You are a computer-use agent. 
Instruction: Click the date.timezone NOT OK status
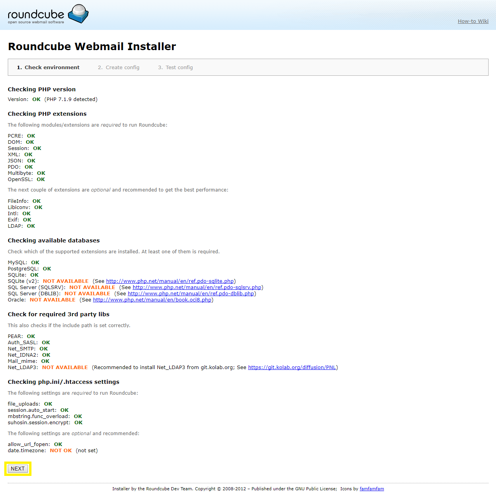(x=61, y=451)
